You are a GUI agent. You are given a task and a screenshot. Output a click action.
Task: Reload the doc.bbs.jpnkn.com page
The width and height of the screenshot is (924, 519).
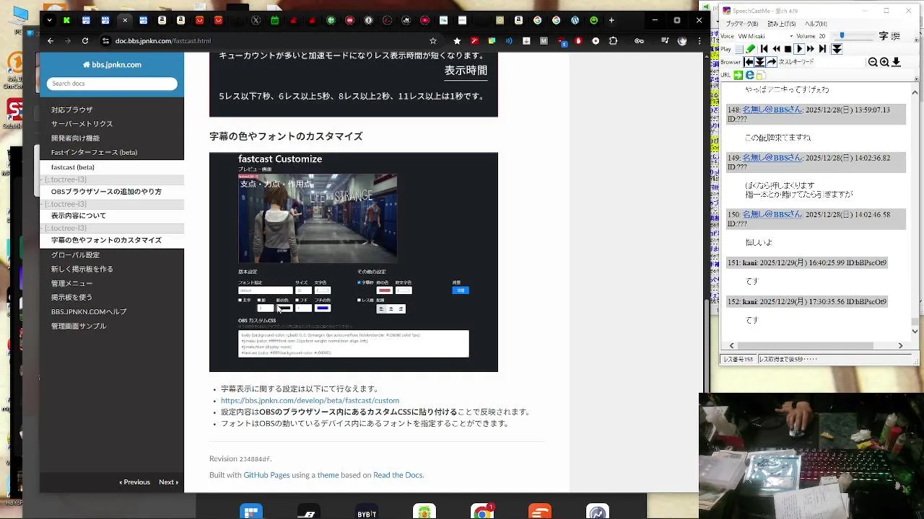[85, 41]
